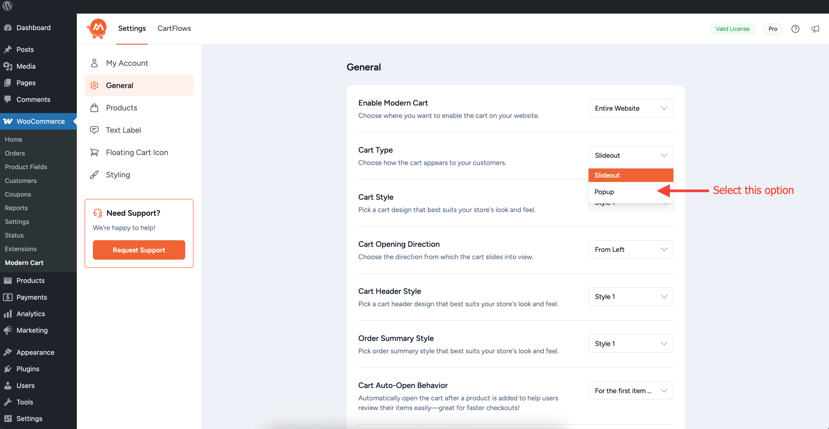The width and height of the screenshot is (829, 429).
Task: Open WooCommerce Product Fields link
Action: pyautogui.click(x=26, y=167)
